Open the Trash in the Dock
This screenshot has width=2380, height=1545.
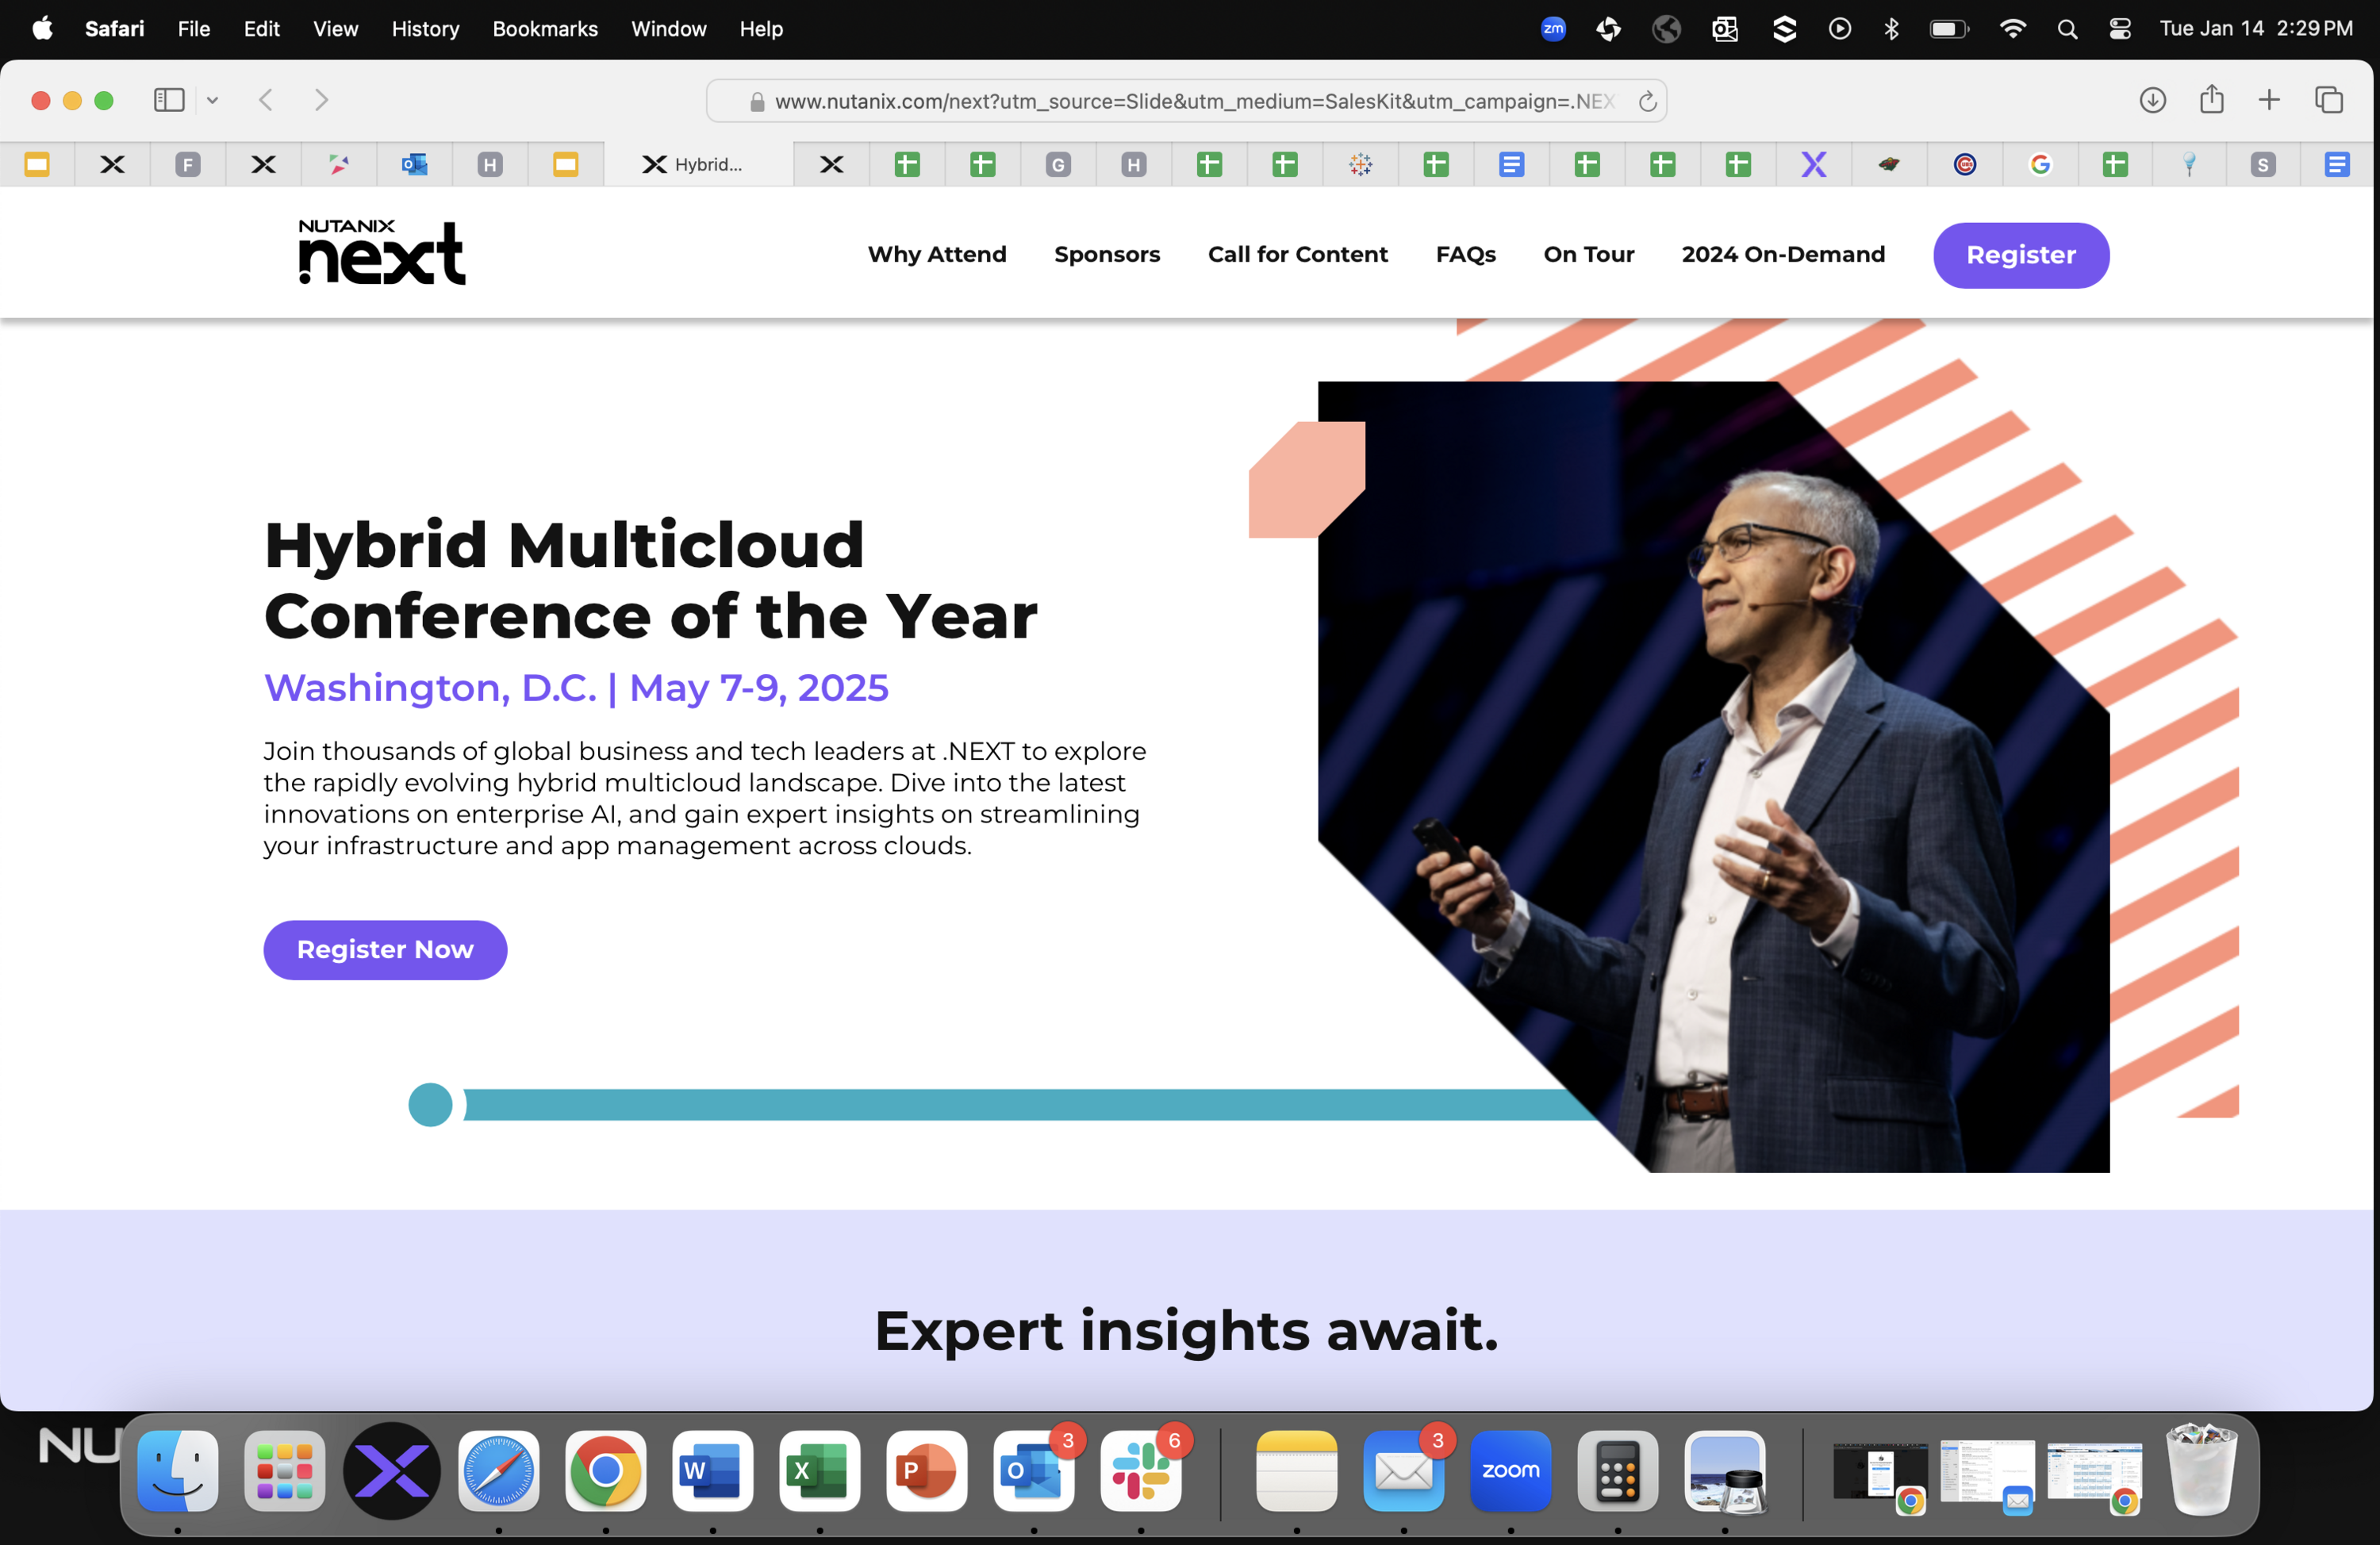2201,1469
